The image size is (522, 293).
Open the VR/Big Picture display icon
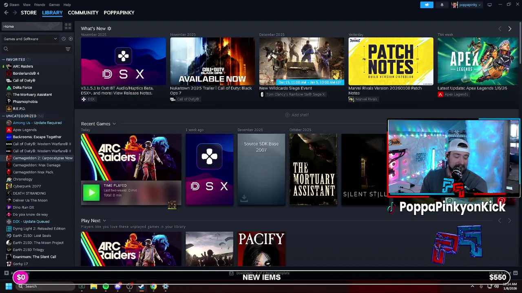pos(489,5)
